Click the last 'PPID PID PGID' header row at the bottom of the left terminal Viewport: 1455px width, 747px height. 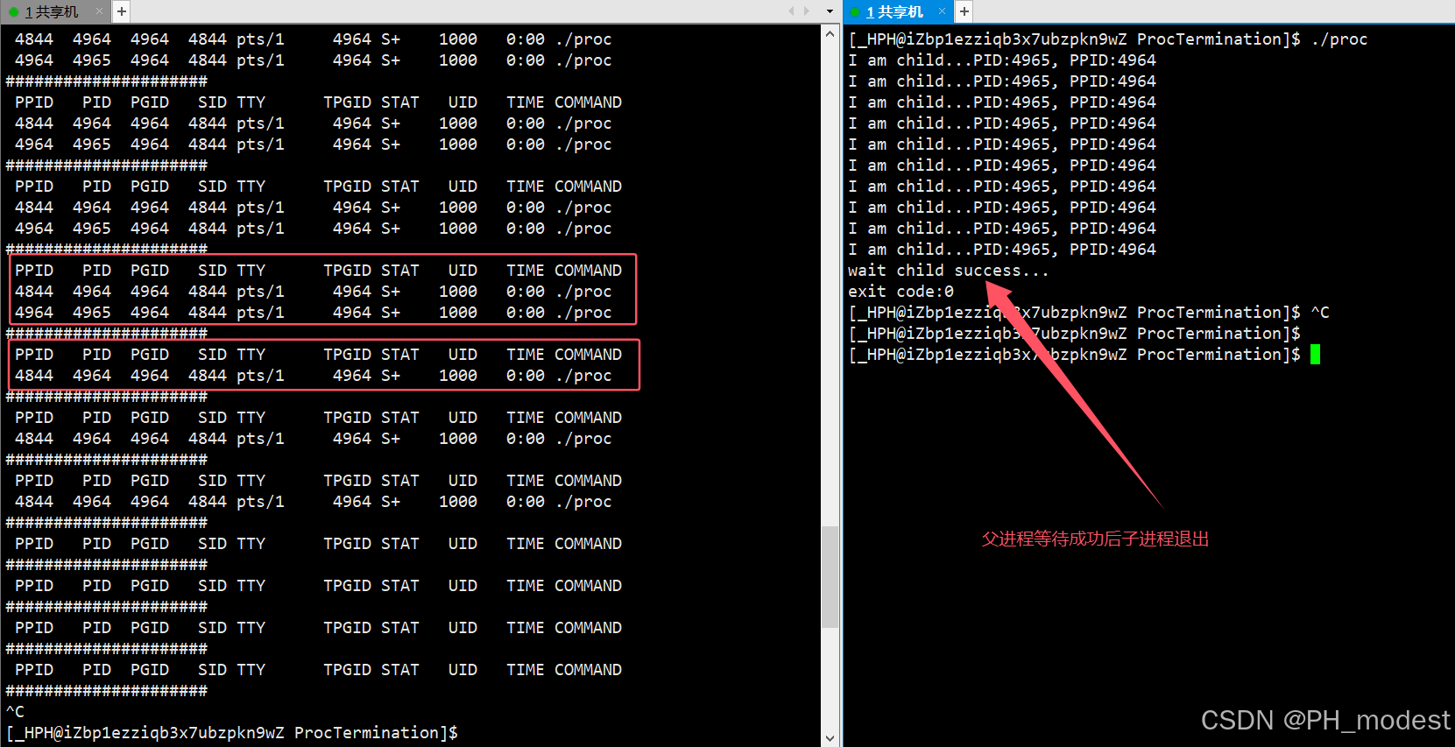(x=318, y=670)
